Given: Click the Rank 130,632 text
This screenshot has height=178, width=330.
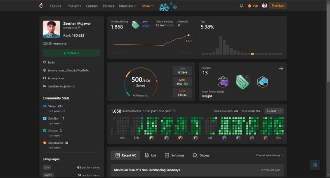Looking at the screenshot, I should point(74,35).
